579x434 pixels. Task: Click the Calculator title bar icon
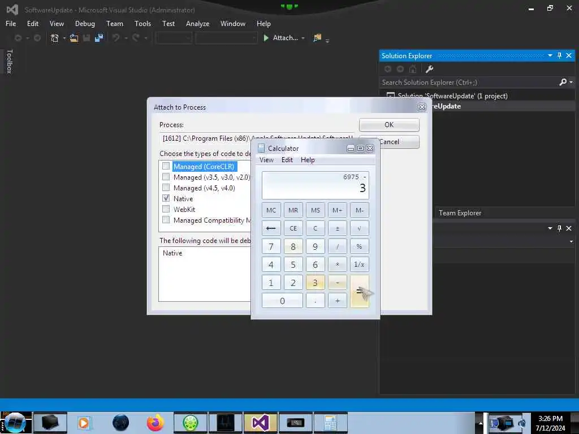coord(261,148)
